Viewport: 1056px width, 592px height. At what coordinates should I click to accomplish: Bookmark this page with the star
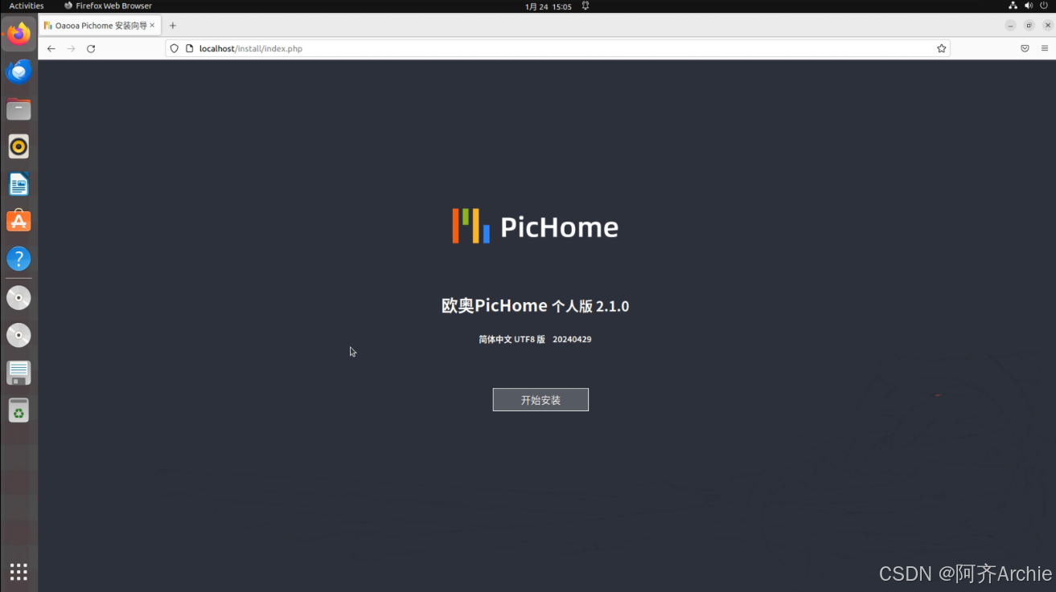coord(941,48)
